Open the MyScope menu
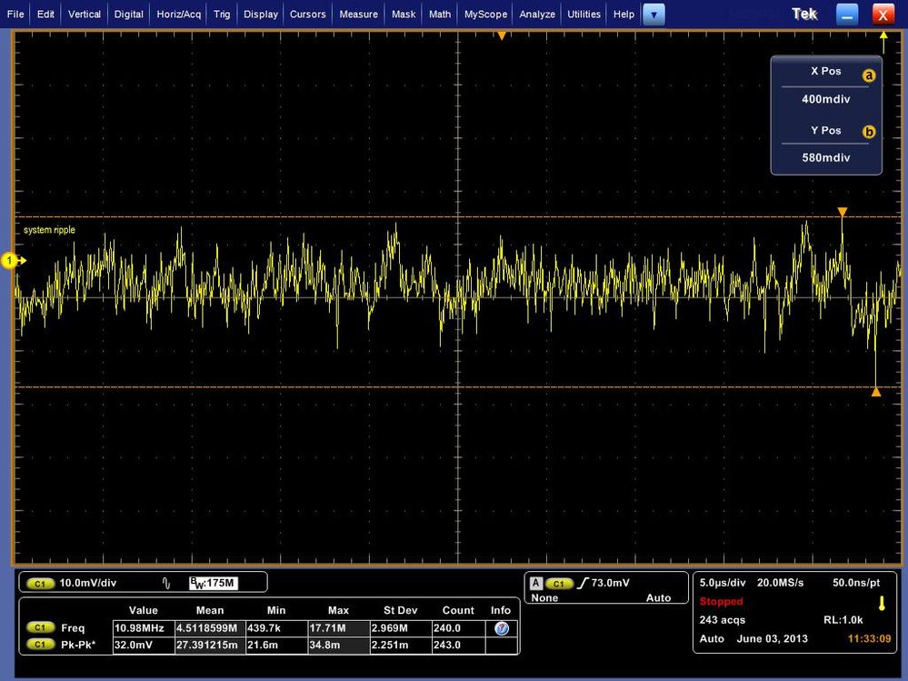908x681 pixels. coord(485,14)
